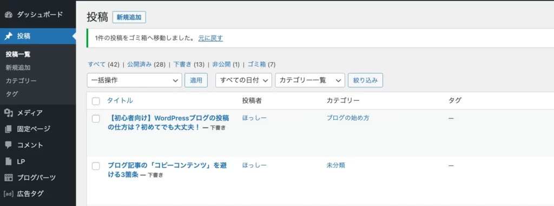This screenshot has width=554, height=206.
Task: Check the WordPressブログの投稿 post checkbox
Action: pos(96,119)
